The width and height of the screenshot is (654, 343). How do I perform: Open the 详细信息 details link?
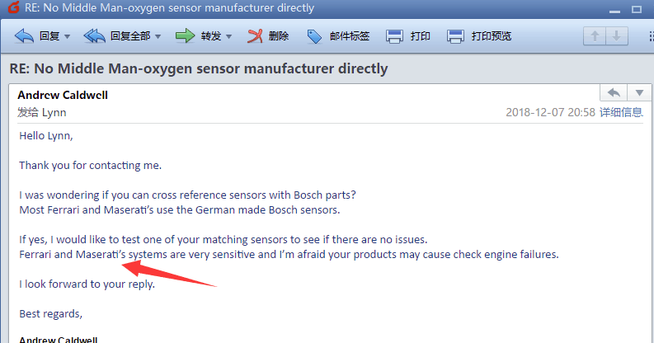click(x=621, y=112)
